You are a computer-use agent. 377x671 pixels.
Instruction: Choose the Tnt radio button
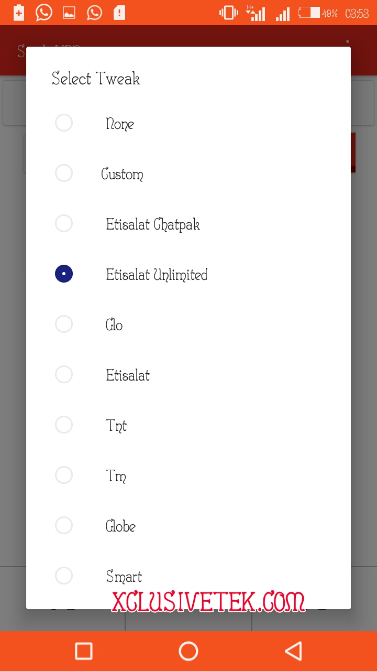[x=64, y=425]
